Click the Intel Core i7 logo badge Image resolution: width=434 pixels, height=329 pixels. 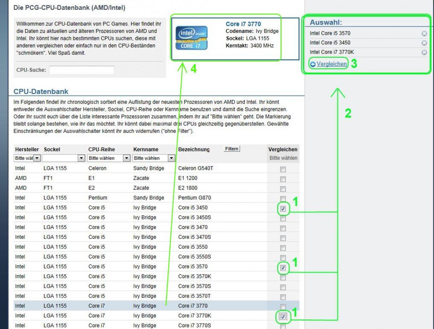pyautogui.click(x=192, y=38)
